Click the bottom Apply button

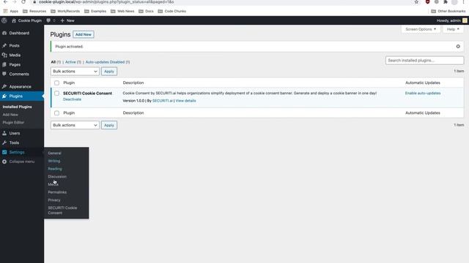pos(109,125)
